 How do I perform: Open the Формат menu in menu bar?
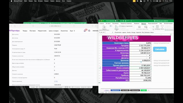point(46,1)
